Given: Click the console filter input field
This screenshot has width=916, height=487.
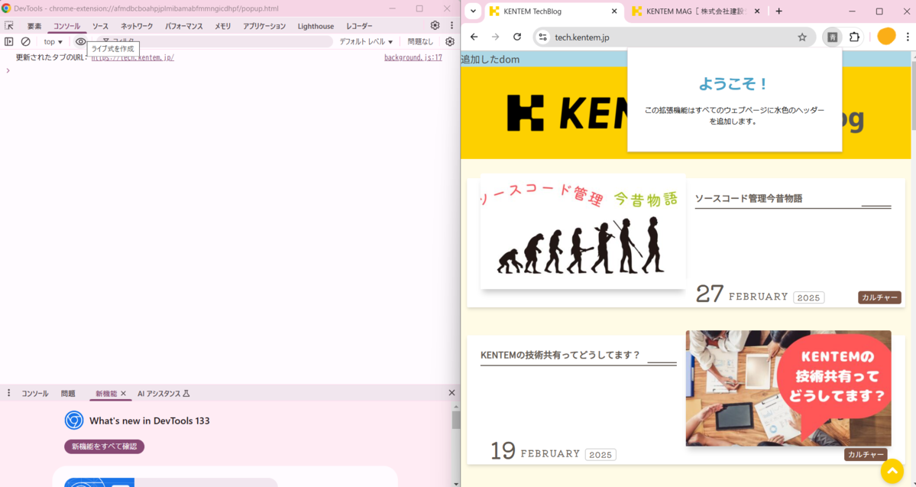Looking at the screenshot, I should coord(215,41).
